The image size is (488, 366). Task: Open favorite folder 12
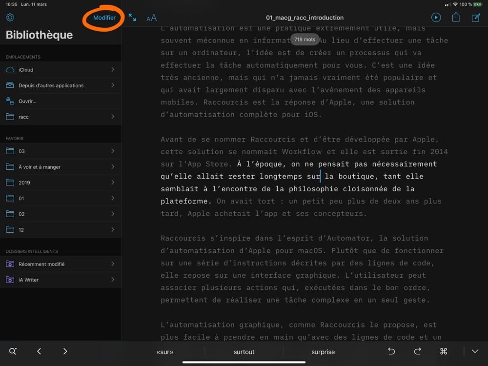(x=61, y=230)
